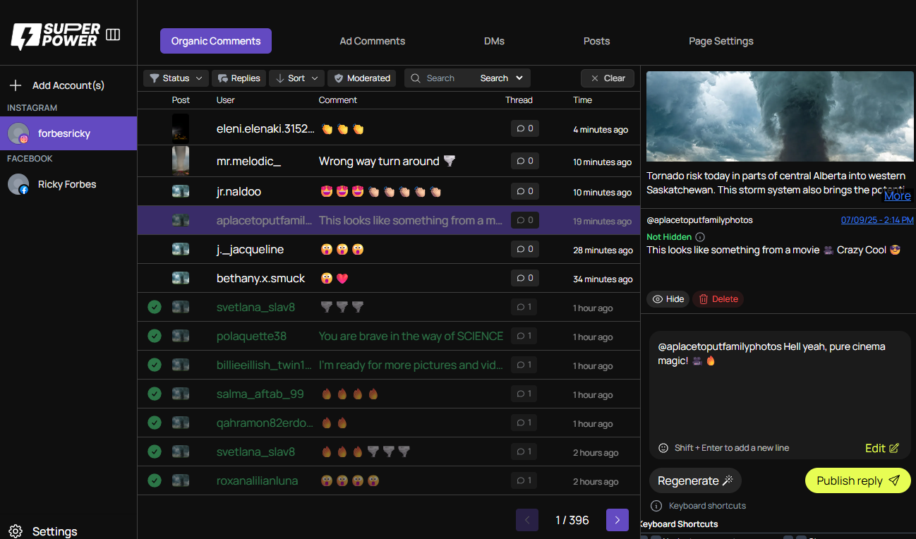Toggle the Replies filter
916x539 pixels.
(239, 78)
